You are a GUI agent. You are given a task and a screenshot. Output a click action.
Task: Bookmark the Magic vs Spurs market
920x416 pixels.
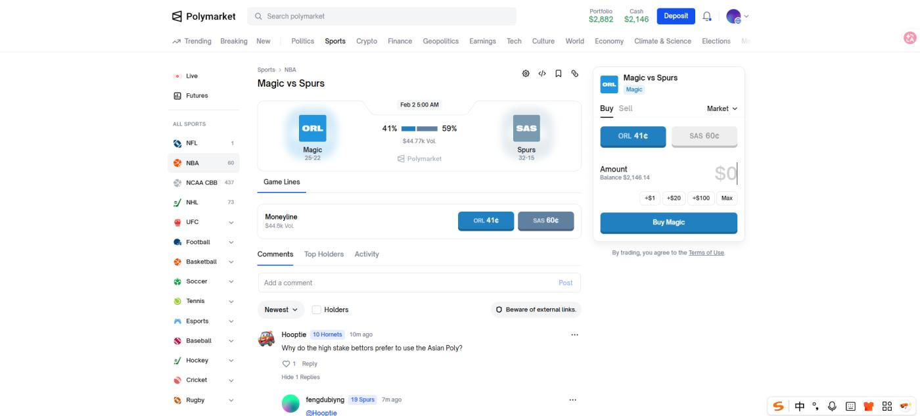tap(559, 74)
